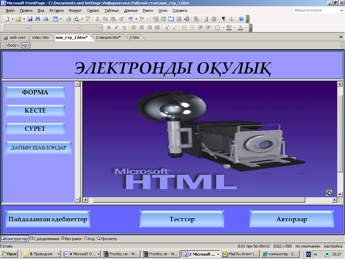
Task: Click the Авторлар button
Action: click(292, 219)
